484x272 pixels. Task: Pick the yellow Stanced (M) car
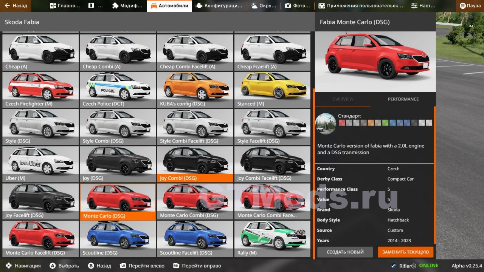tap(272, 90)
